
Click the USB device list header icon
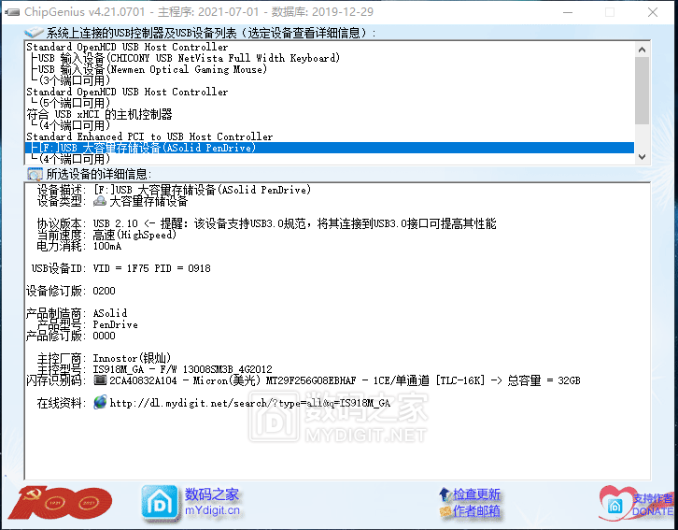(35, 33)
